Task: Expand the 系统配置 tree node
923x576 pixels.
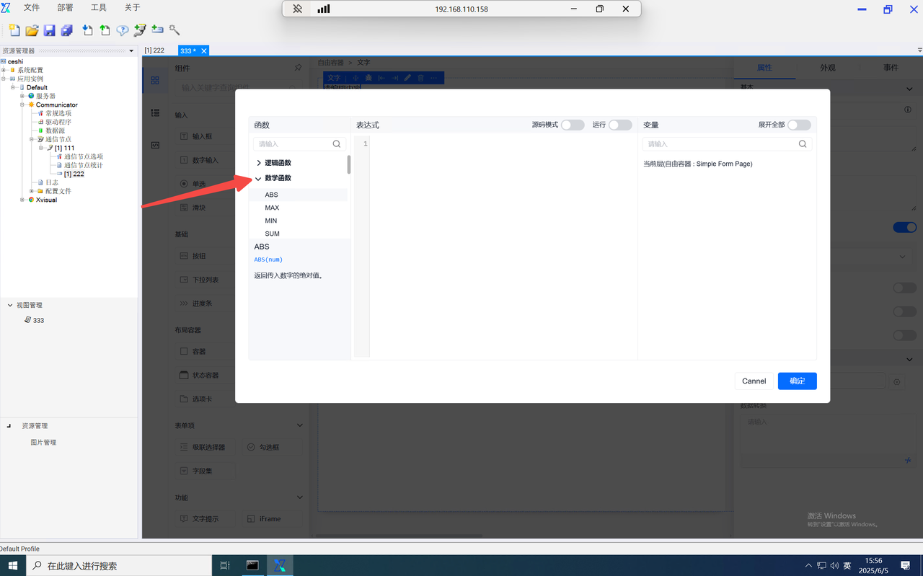Action: coord(4,70)
